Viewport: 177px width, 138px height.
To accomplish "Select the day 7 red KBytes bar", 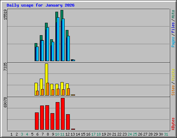I will point(42,118).
